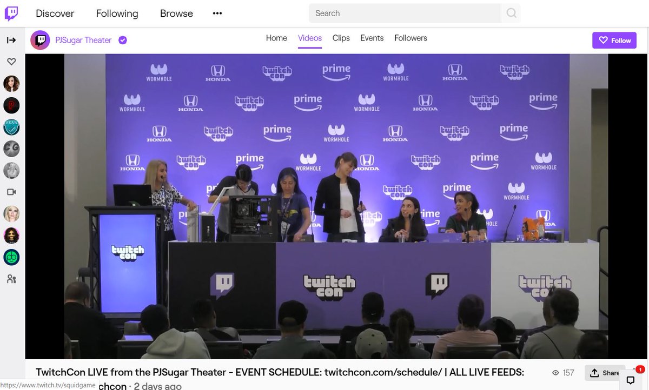
Task: Click the TwitchCon panel video player
Action: (336, 206)
